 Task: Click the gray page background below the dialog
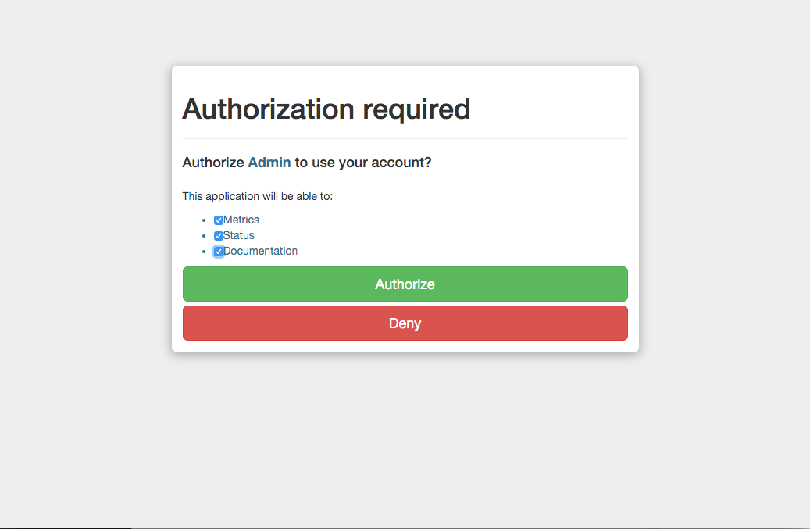click(x=405, y=439)
